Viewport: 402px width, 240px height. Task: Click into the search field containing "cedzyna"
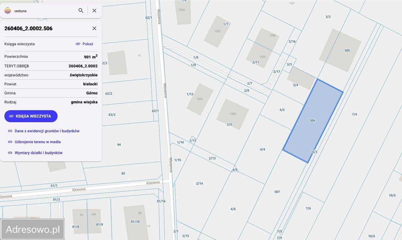[x=44, y=11]
